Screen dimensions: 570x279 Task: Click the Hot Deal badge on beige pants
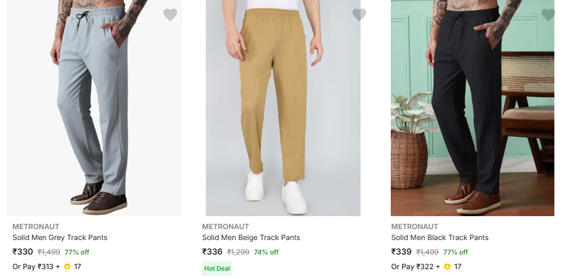point(217,269)
